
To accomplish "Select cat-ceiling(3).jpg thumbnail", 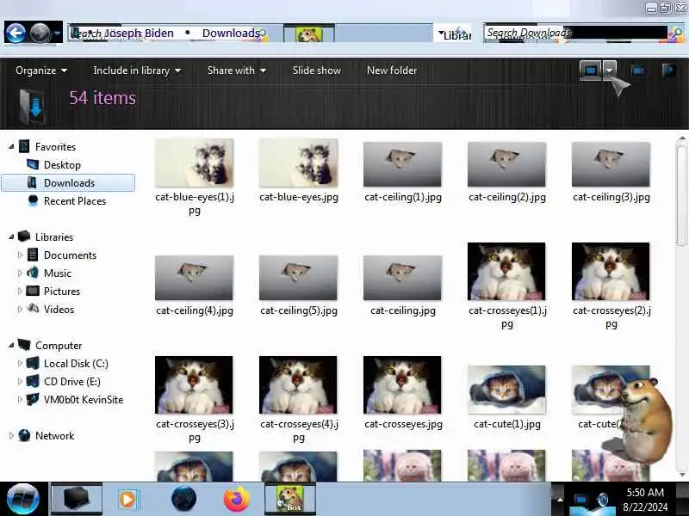I will pos(611,164).
